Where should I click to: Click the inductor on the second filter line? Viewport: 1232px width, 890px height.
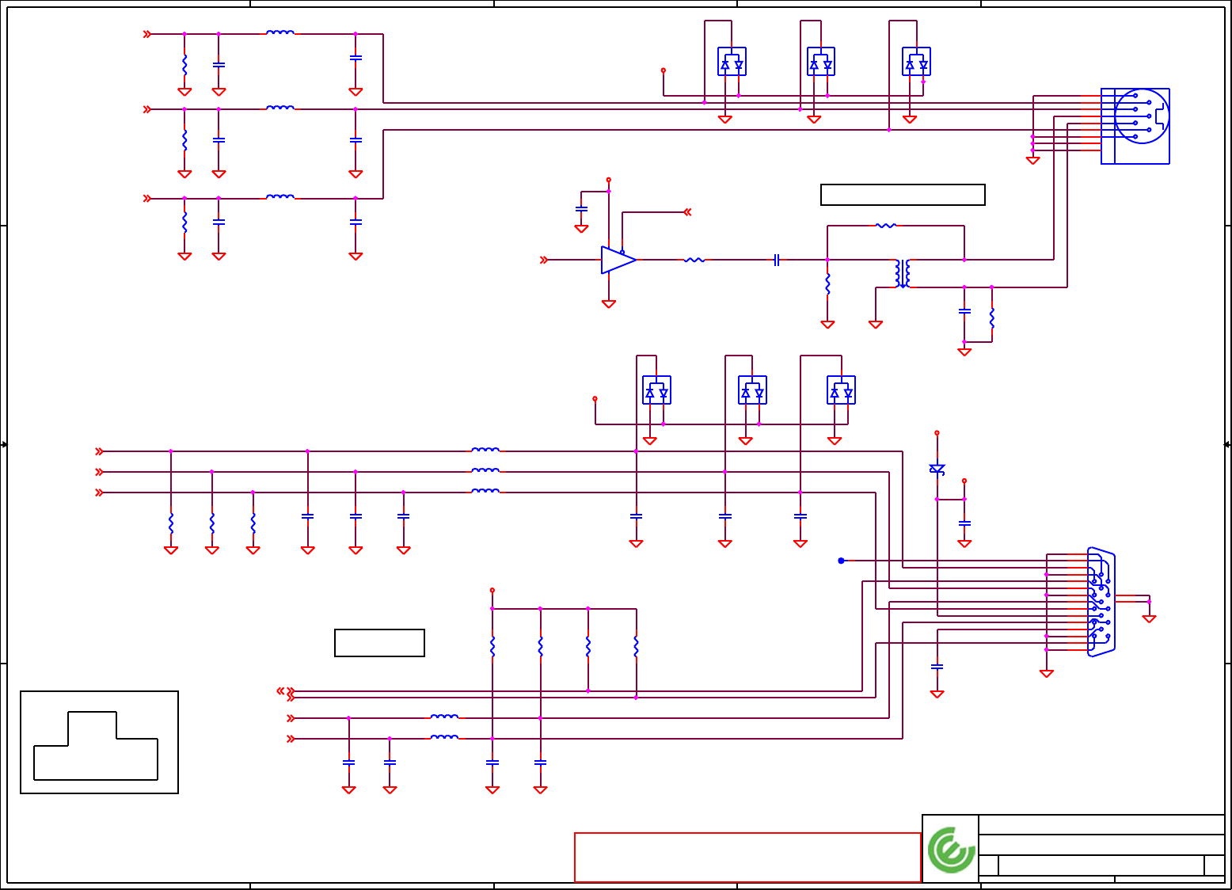click(x=280, y=108)
